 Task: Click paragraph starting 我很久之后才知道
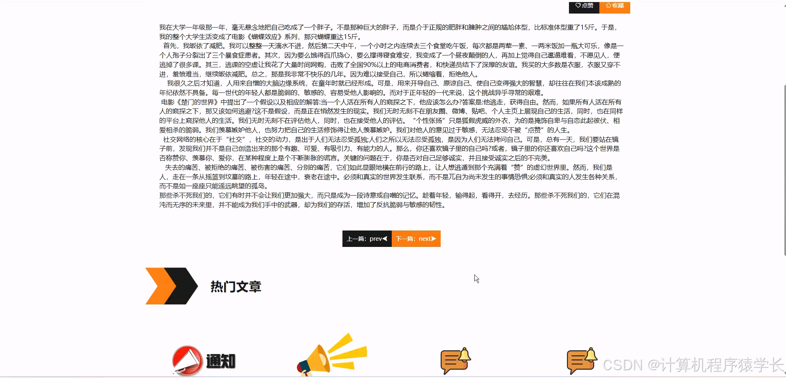[x=390, y=88]
